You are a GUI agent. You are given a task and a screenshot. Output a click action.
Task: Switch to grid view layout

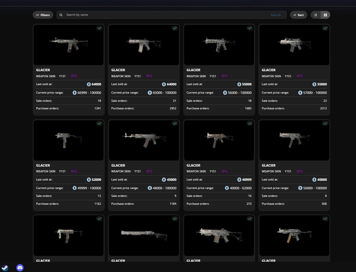pos(325,15)
